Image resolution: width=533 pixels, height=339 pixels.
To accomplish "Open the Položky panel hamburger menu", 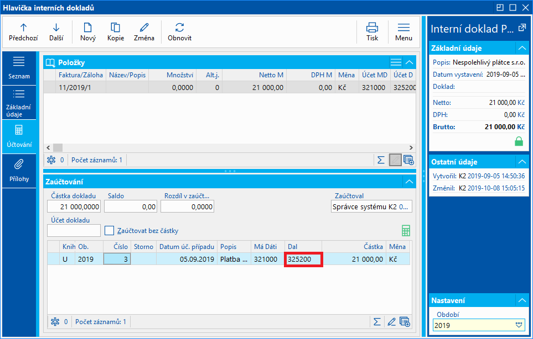I will tap(396, 62).
